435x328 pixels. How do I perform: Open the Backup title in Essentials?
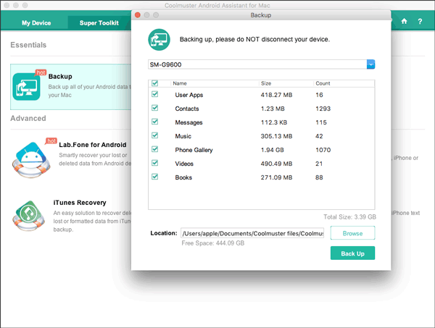click(x=60, y=77)
